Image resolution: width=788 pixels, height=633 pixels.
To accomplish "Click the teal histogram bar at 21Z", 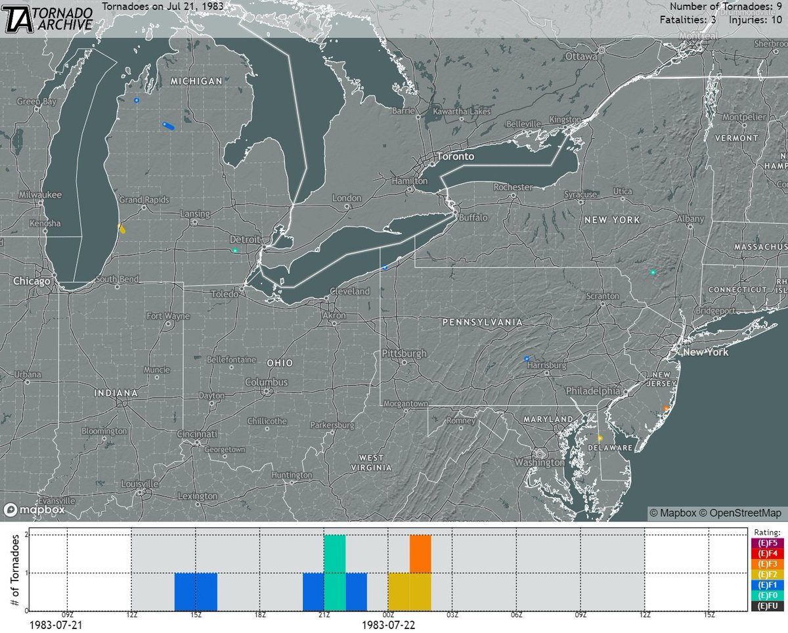I will 335,573.
